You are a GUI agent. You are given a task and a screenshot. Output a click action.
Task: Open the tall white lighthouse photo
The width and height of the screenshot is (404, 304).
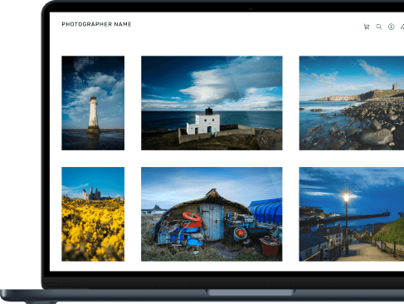93,103
